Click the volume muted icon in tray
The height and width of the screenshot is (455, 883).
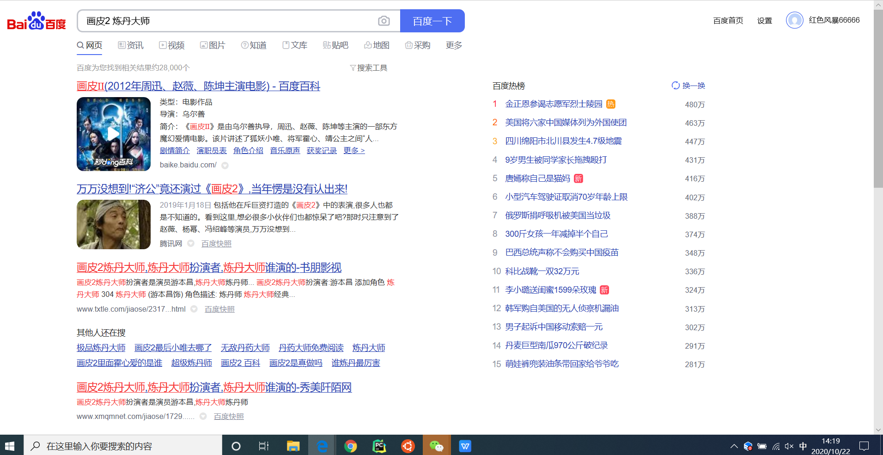tap(789, 446)
